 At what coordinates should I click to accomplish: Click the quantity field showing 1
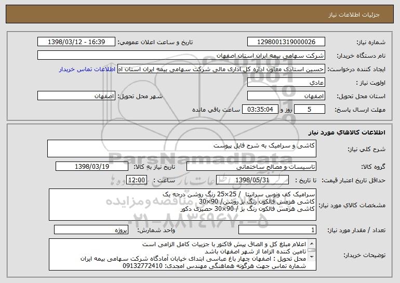[x=277, y=230]
